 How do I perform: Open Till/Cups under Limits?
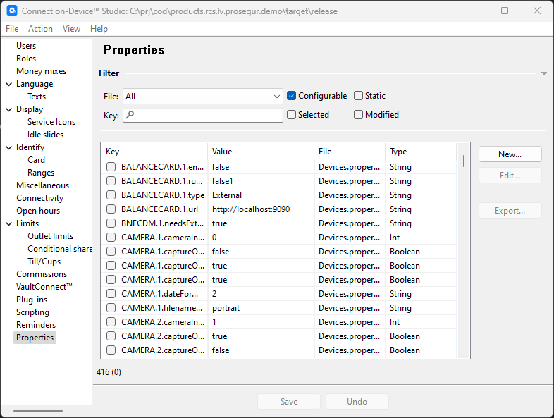pyautogui.click(x=44, y=262)
